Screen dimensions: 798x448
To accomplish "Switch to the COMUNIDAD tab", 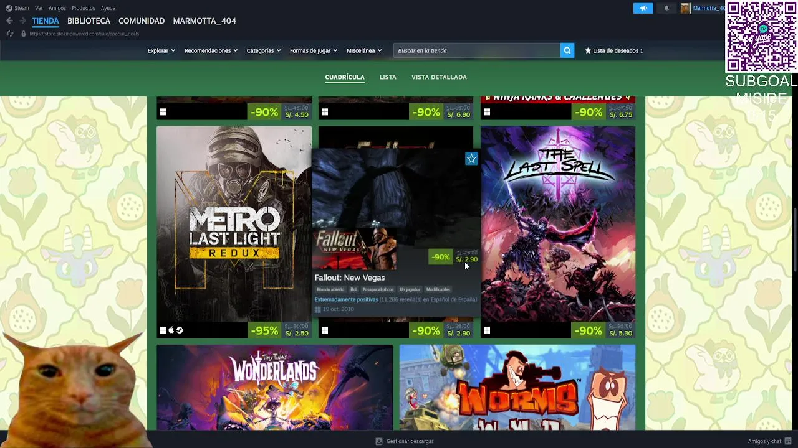I will (x=142, y=21).
